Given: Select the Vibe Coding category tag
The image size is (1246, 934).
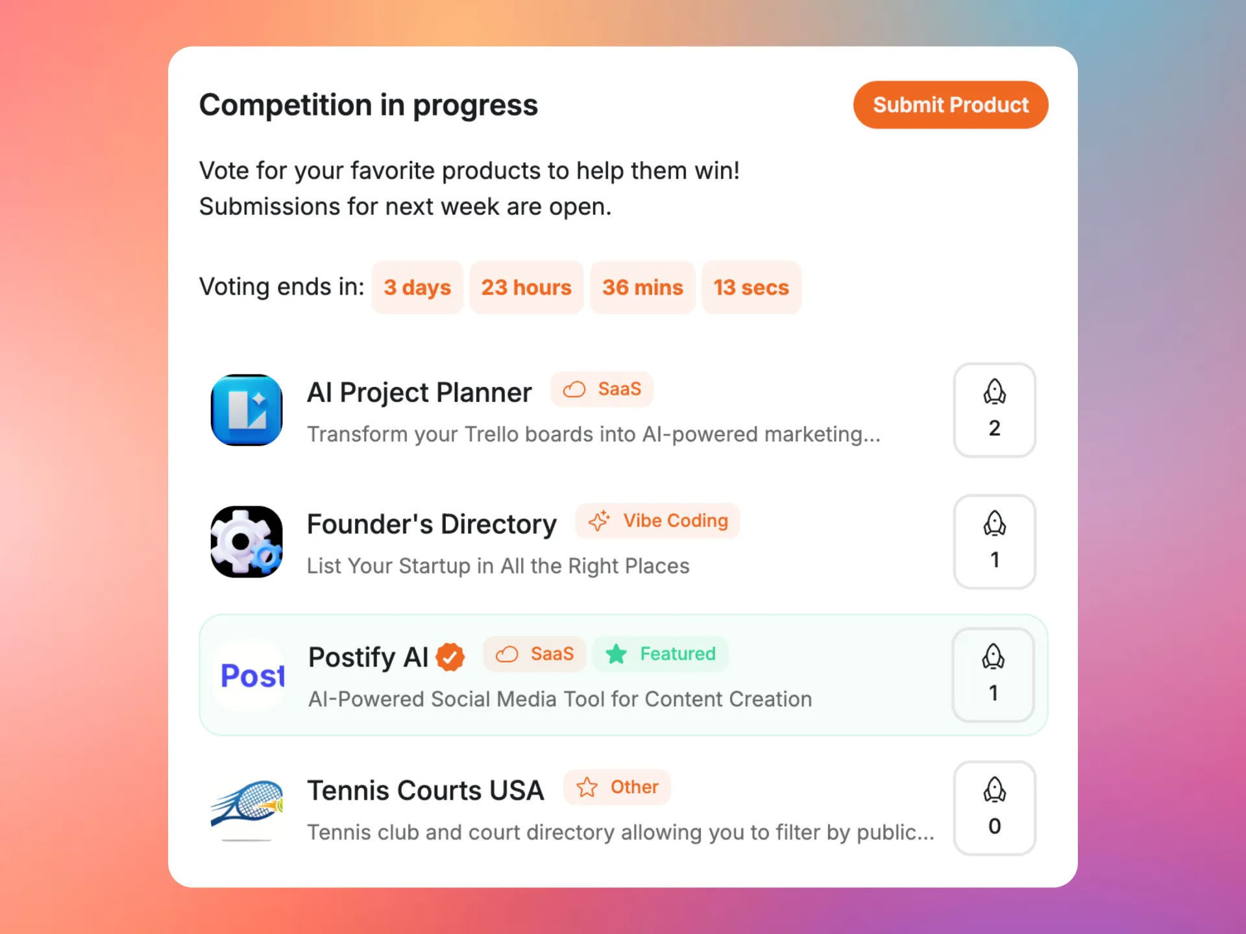Looking at the screenshot, I should 657,521.
